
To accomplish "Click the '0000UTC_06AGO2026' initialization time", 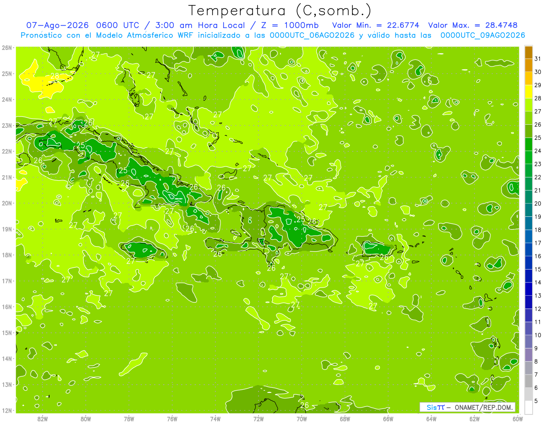I will click(312, 35).
